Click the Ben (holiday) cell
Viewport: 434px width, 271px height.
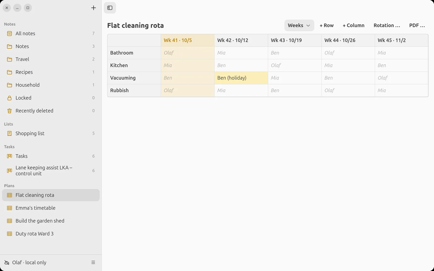click(x=241, y=78)
